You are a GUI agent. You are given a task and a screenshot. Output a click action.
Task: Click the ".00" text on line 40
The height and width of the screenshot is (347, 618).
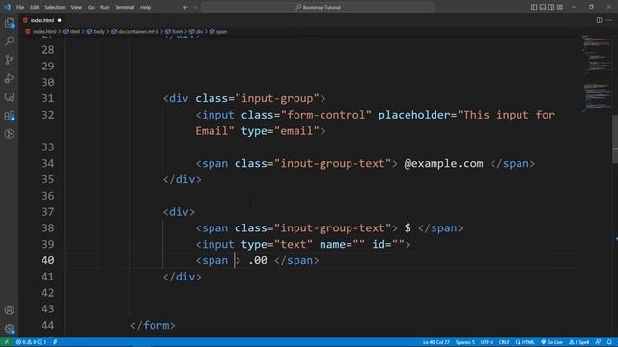tap(258, 260)
